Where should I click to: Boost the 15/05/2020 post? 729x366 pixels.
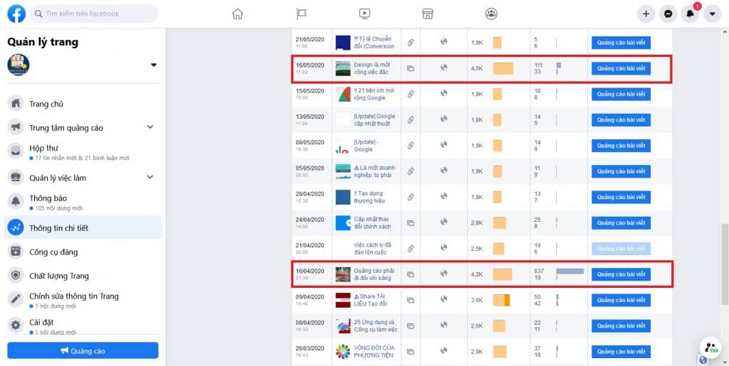click(621, 95)
